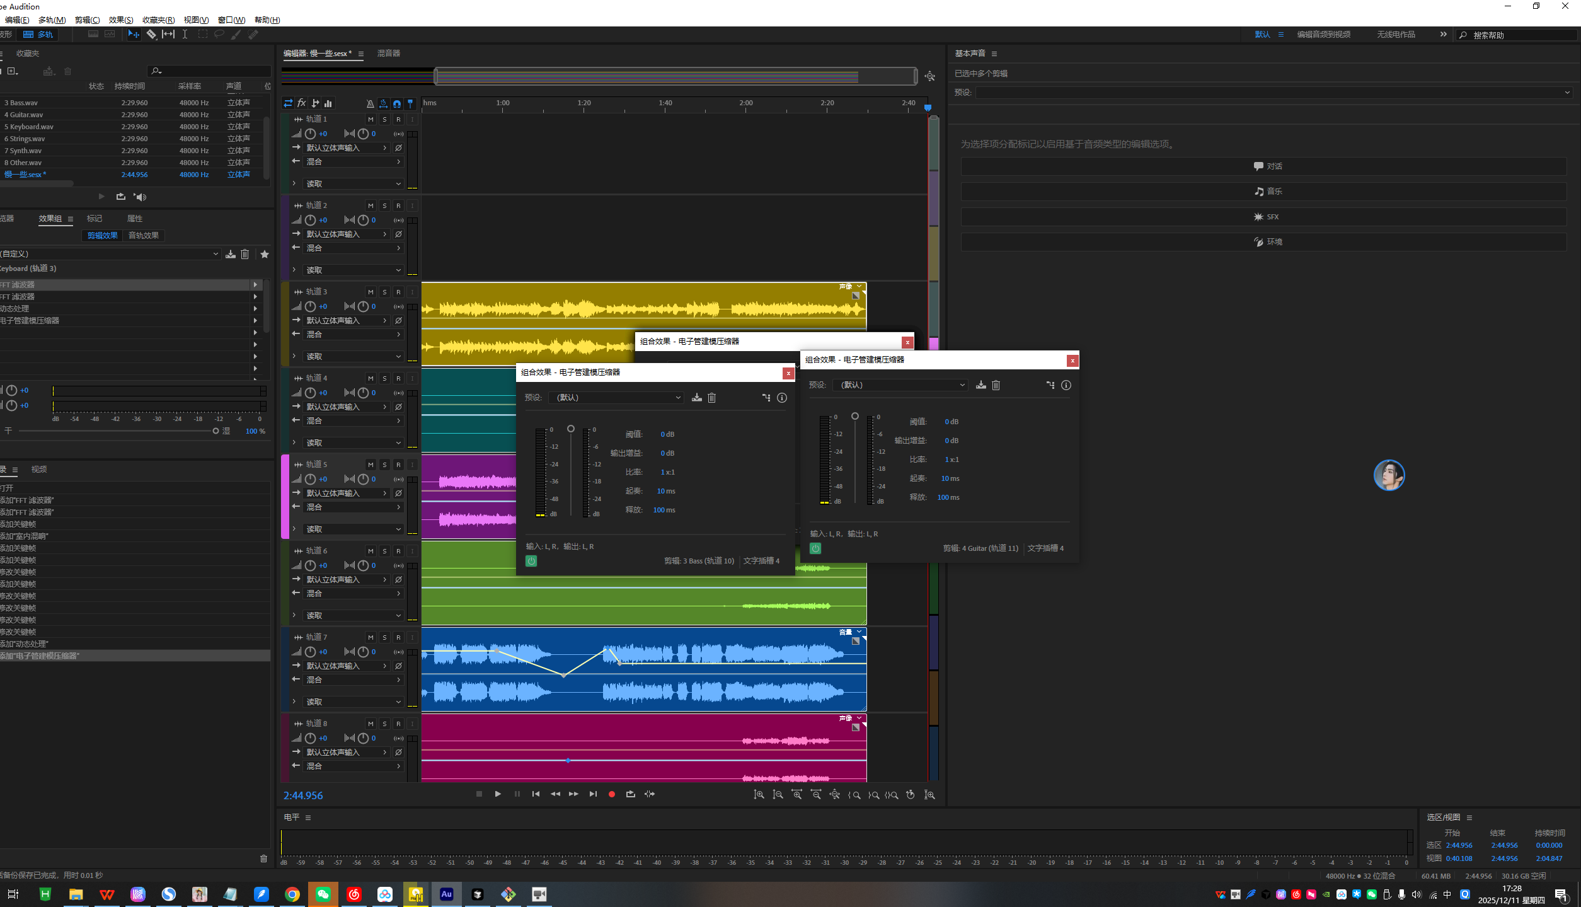Save preset in Bass compressor dialog

(x=696, y=398)
